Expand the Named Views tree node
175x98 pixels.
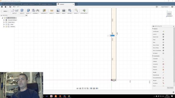[x=4, y=22]
